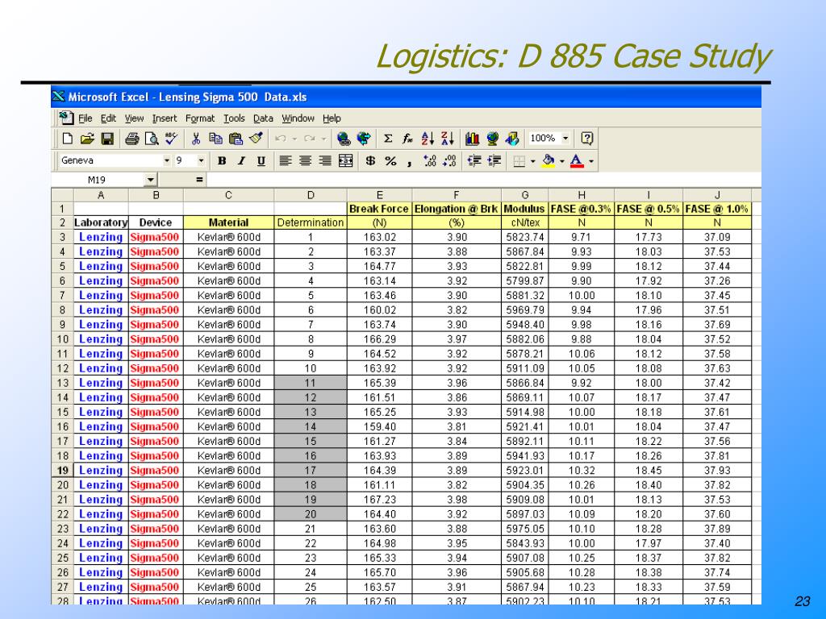Select row 19 header
826x619 pixels.
(x=63, y=471)
